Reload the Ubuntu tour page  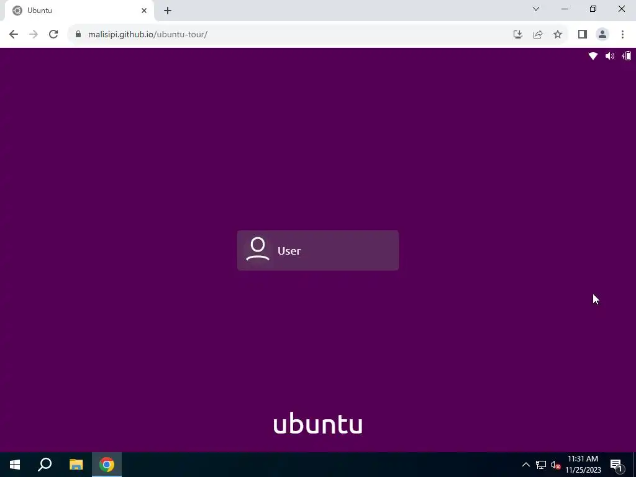[x=53, y=35]
